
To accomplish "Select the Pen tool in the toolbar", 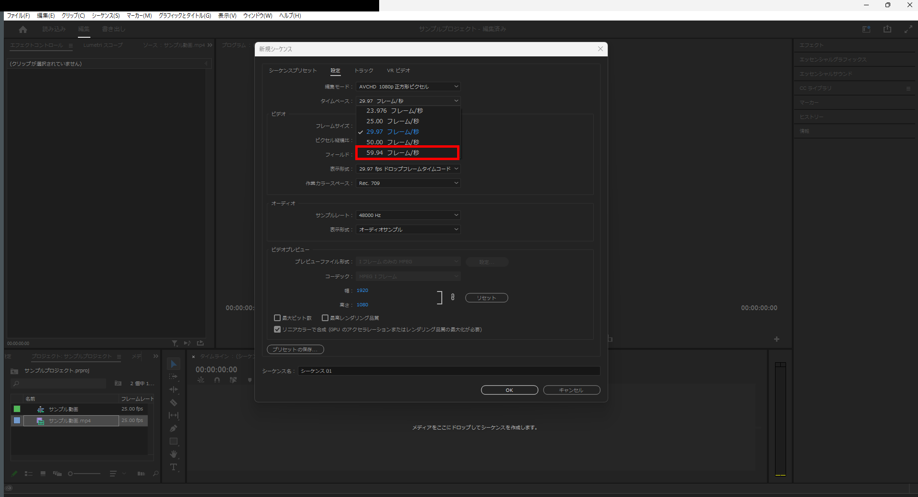I will 174,429.
